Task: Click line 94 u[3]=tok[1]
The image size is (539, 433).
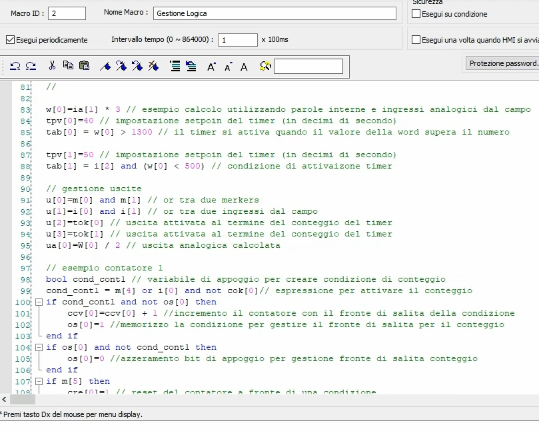Action: click(x=75, y=234)
